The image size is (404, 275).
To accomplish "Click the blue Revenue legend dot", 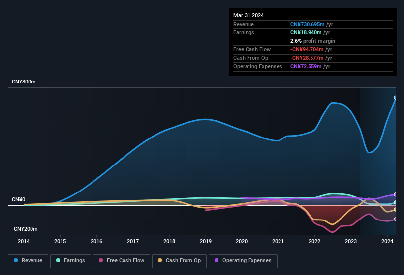I will click(x=16, y=260).
